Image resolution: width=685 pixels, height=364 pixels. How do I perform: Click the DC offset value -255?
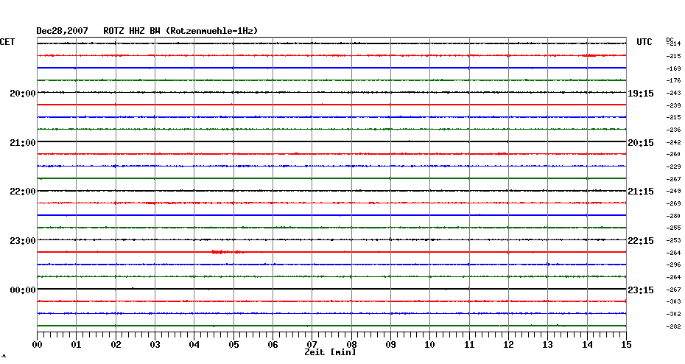(x=673, y=228)
